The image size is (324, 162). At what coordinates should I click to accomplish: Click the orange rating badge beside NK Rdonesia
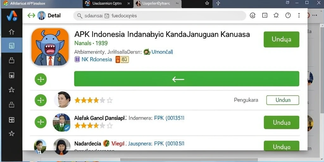(122, 60)
